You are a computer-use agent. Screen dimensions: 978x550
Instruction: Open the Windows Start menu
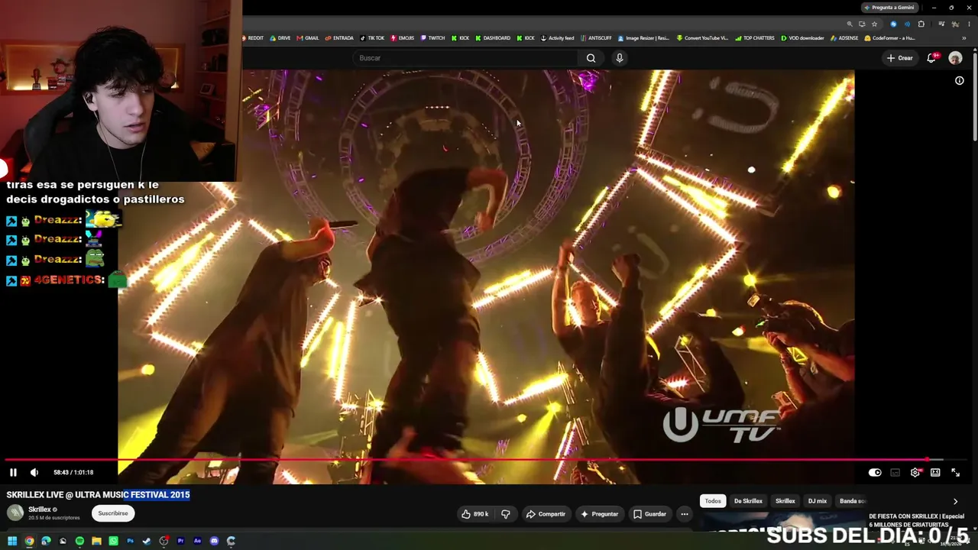click(12, 542)
